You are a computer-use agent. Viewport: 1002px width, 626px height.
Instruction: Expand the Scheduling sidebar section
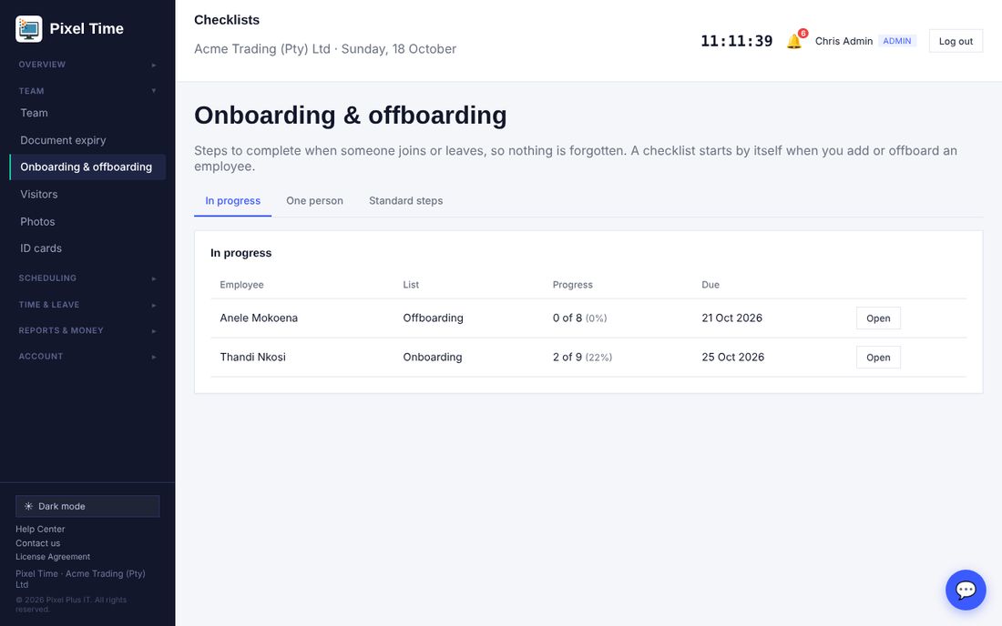87,278
